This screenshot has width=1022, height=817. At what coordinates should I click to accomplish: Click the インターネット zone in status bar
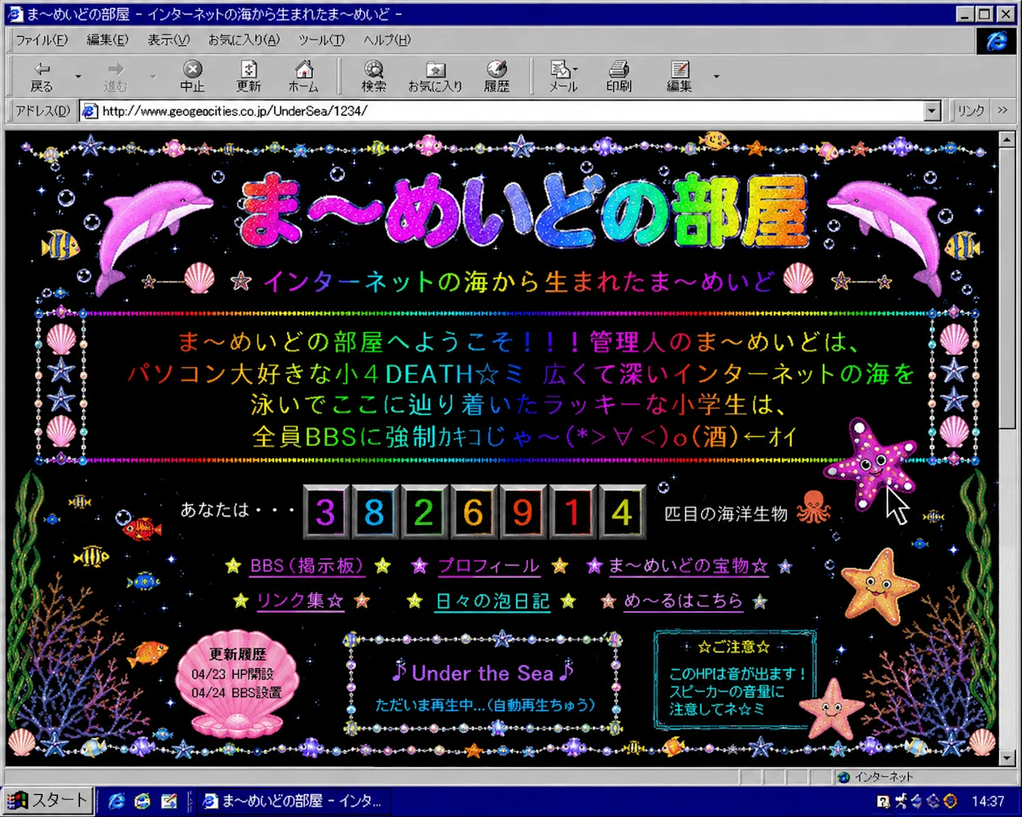tap(883, 777)
